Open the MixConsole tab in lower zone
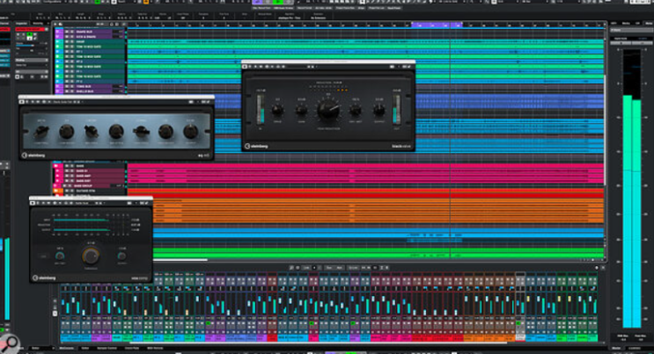654x354 pixels. 66,348
